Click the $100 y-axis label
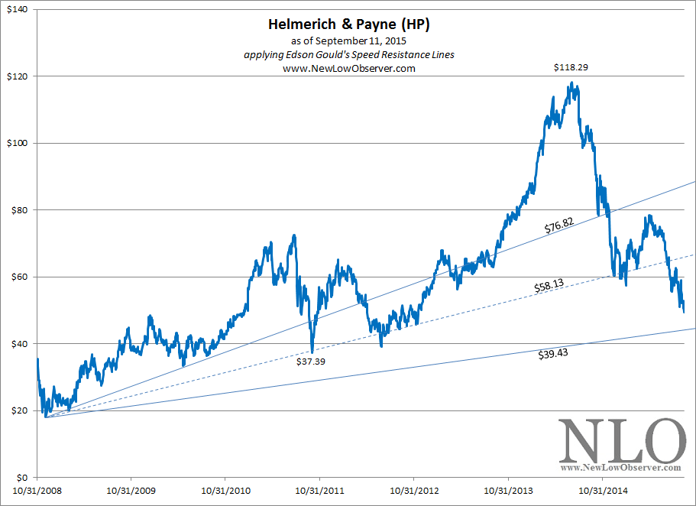Viewport: 696px width, 506px height. 18,143
